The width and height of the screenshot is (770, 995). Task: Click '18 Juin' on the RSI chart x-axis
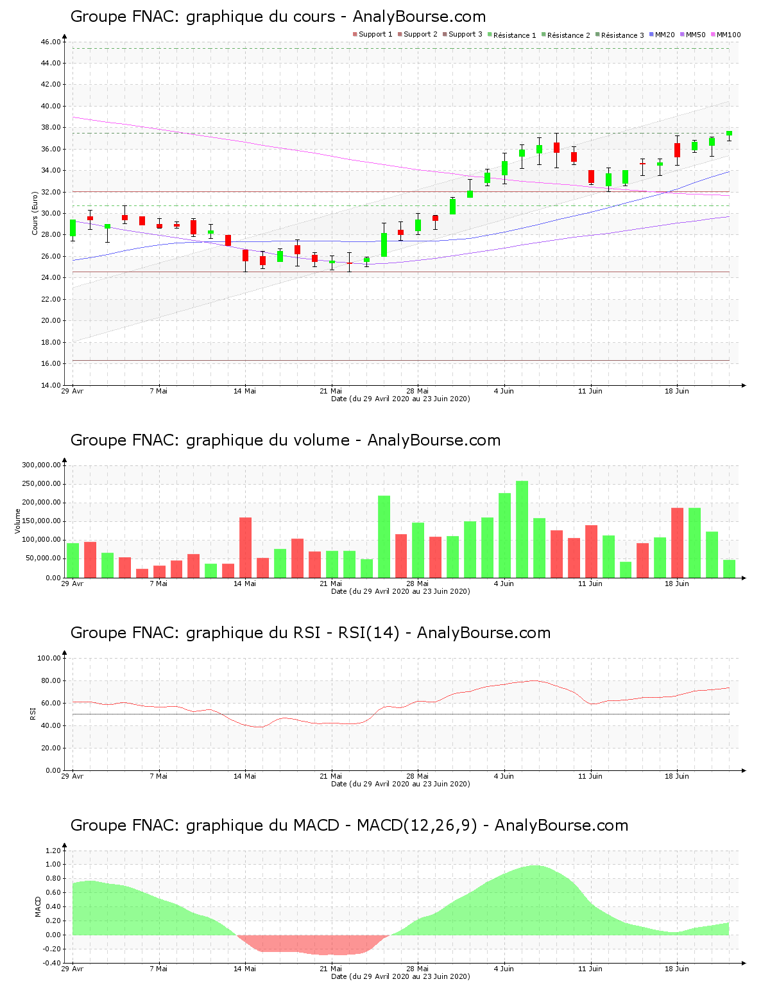pos(677,776)
